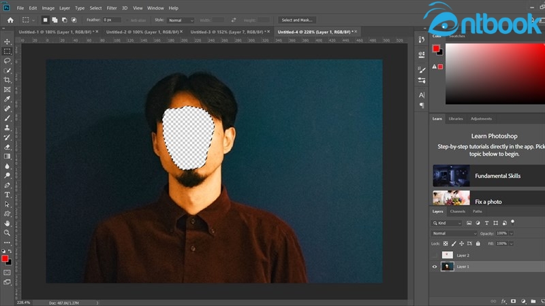Select the Eraser tool
The width and height of the screenshot is (545, 306).
7,147
